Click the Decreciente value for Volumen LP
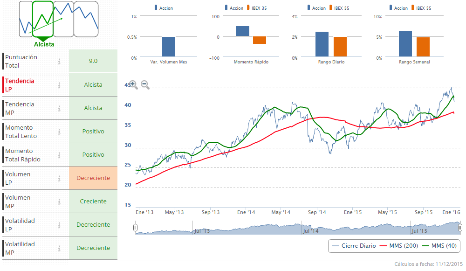The width and height of the screenshot is (466, 271). (93, 178)
